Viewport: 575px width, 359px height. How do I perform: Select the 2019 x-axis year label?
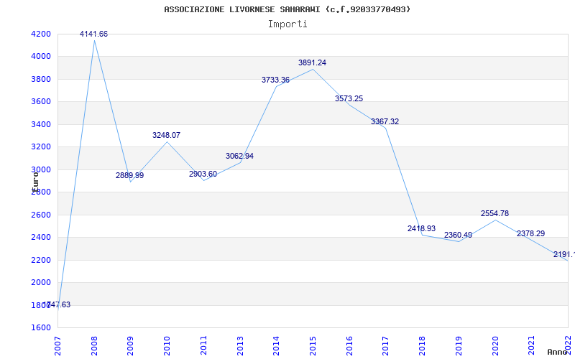pos(459,345)
